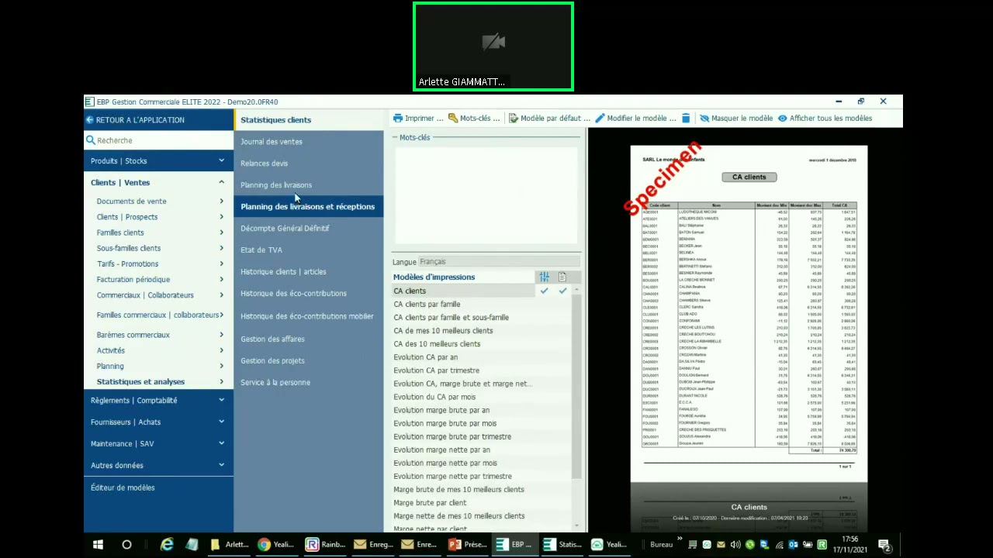Open the Rainbow taskbar app
993x558 pixels.
[325, 545]
